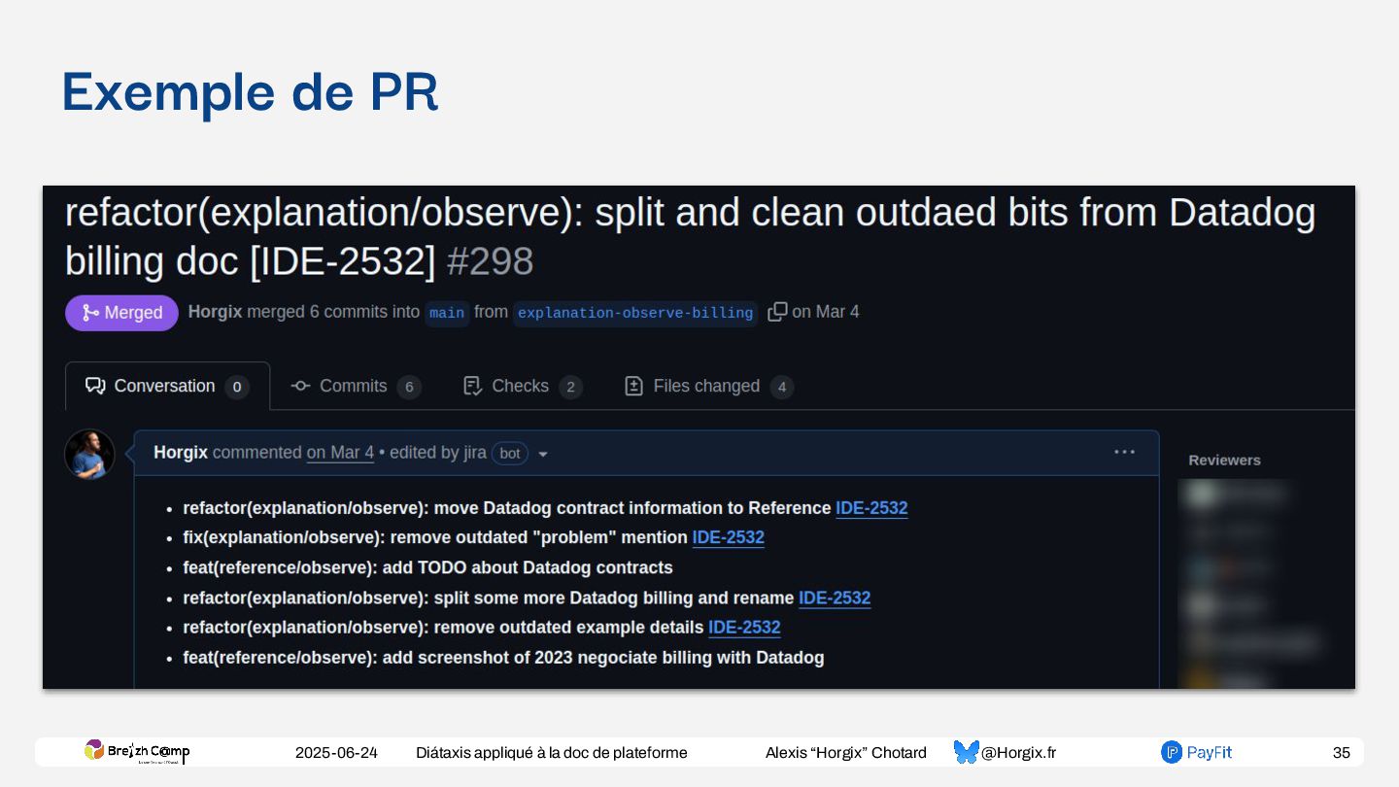Copy branch name with the copy icon
The width and height of the screenshot is (1399, 787).
(777, 312)
